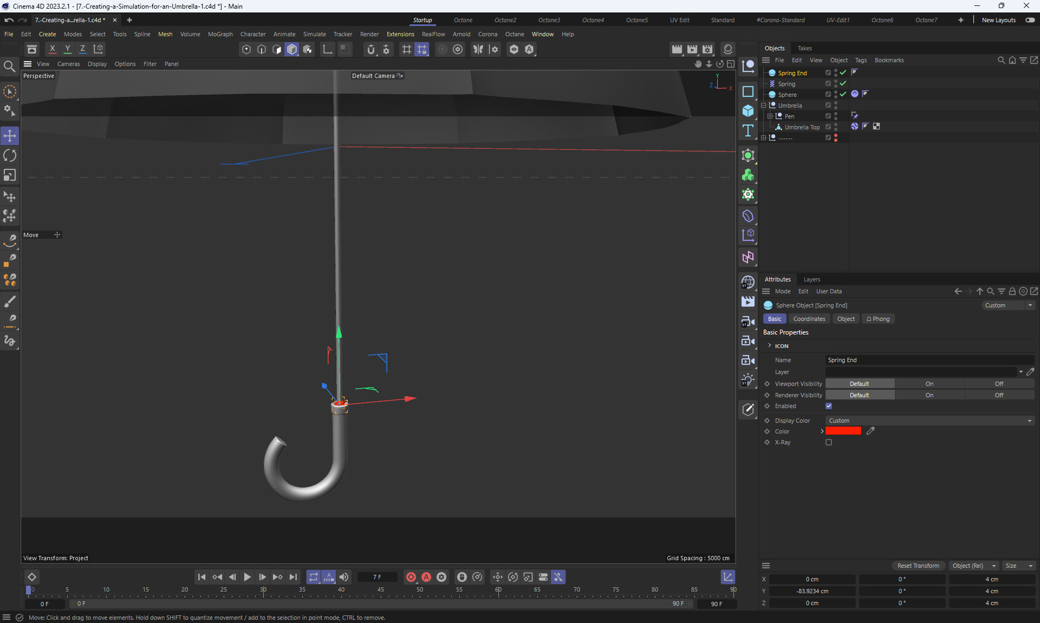Open the Display Color dropdown
The height and width of the screenshot is (623, 1040).
929,421
